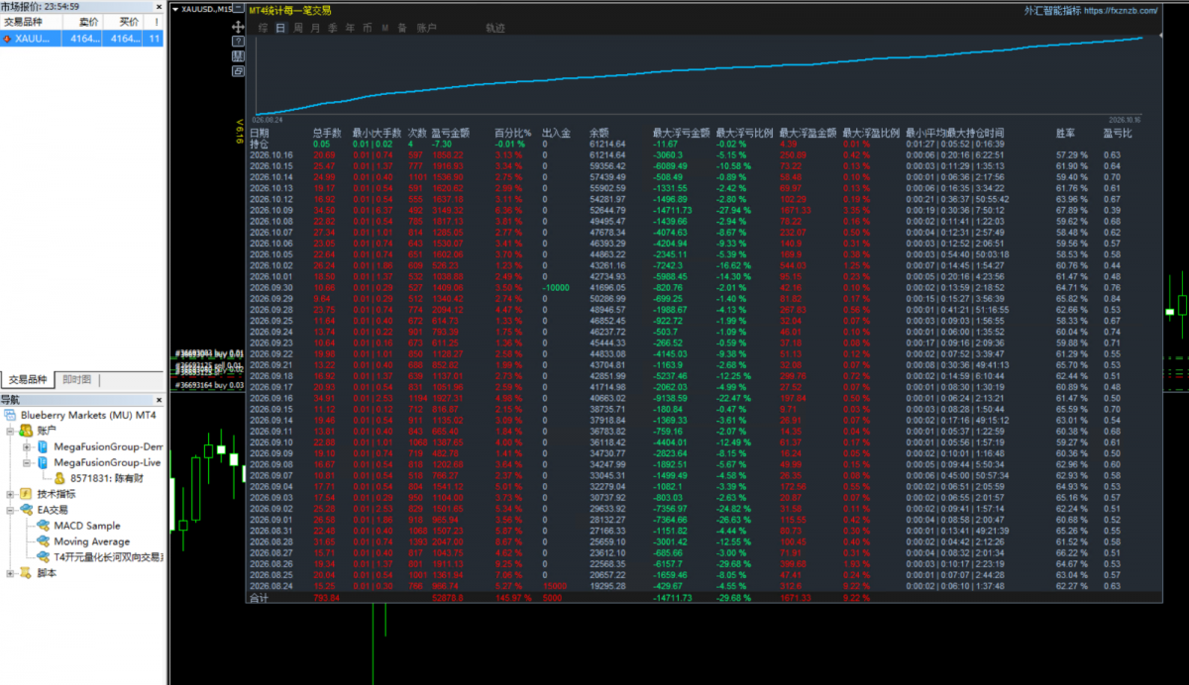Click the Blueberry Markets server icon
The image size is (1189, 685).
11,415
